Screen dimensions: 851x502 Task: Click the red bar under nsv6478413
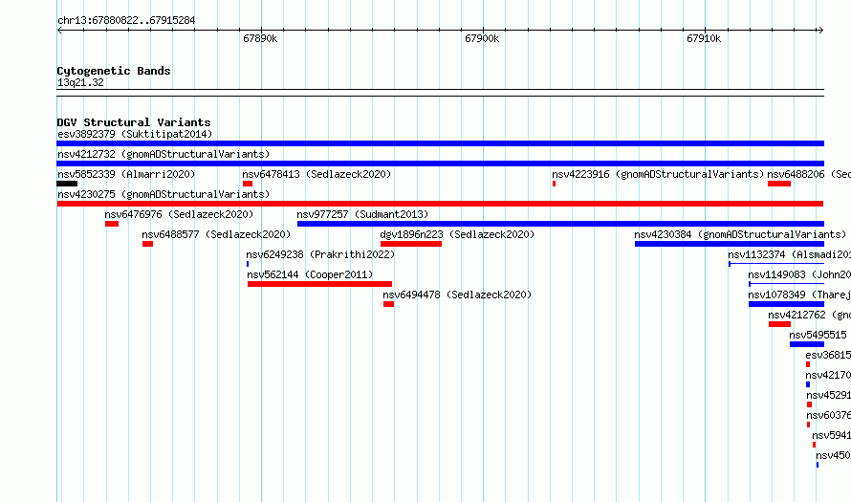(x=248, y=184)
